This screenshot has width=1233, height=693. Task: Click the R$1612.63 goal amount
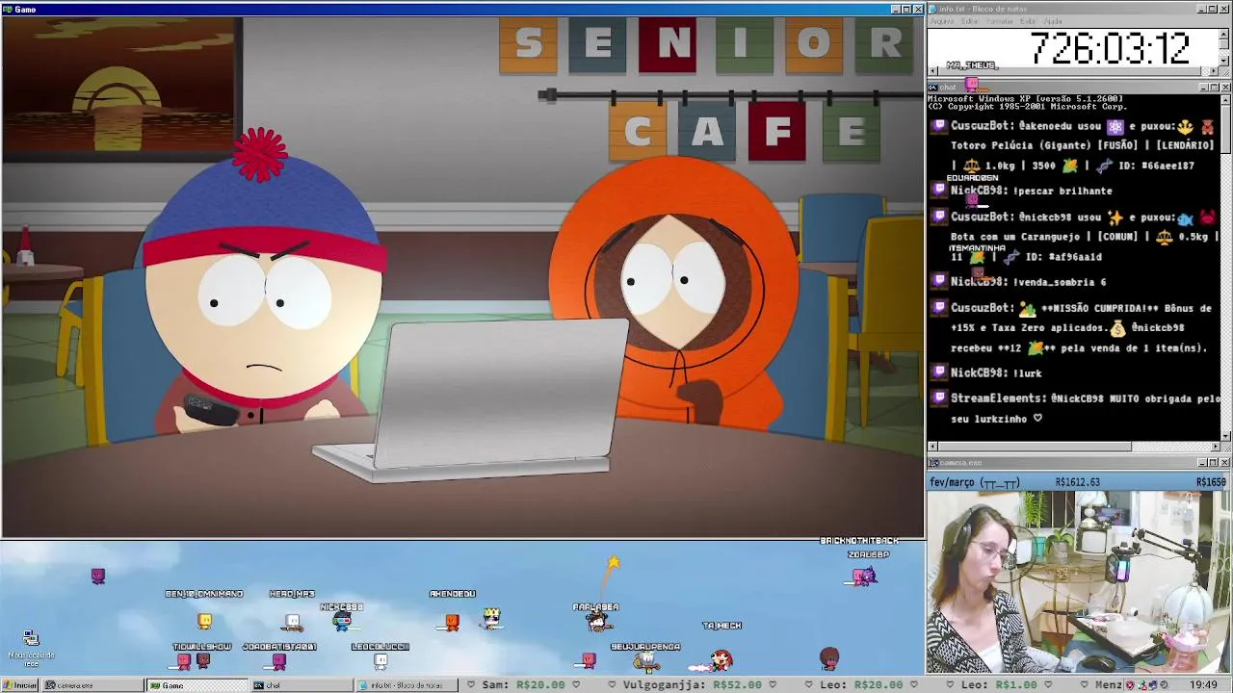pyautogui.click(x=1078, y=482)
